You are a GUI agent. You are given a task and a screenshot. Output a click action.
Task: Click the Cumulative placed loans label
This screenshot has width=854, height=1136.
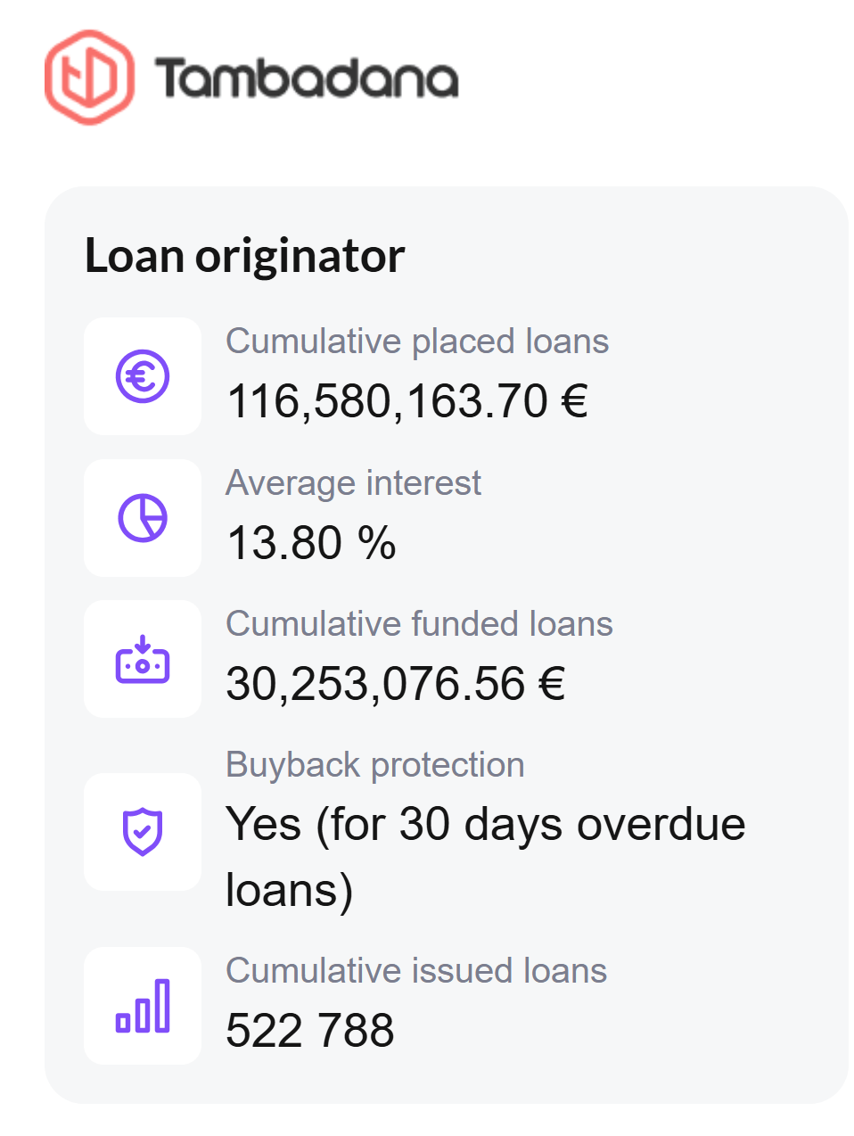point(417,342)
